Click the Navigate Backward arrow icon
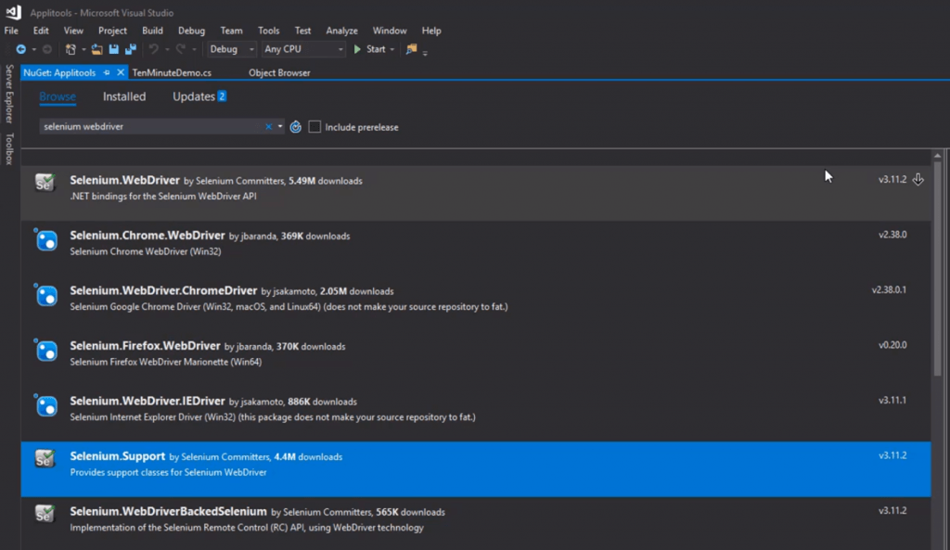The height and width of the screenshot is (550, 950). (x=20, y=49)
